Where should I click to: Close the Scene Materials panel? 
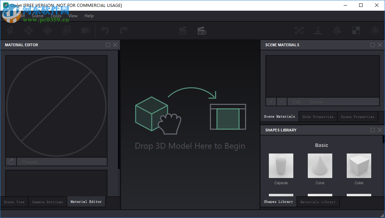379,45
